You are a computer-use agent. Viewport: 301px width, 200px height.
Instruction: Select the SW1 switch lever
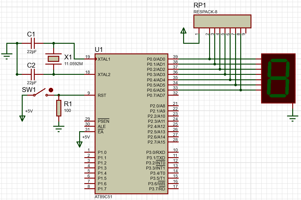click(x=40, y=92)
